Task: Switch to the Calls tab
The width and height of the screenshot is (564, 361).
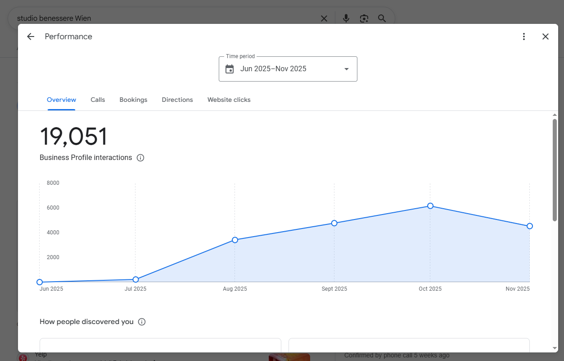Action: tap(97, 100)
